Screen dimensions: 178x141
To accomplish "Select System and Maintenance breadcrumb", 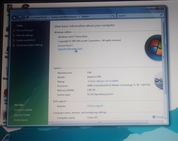I will 64,17.
